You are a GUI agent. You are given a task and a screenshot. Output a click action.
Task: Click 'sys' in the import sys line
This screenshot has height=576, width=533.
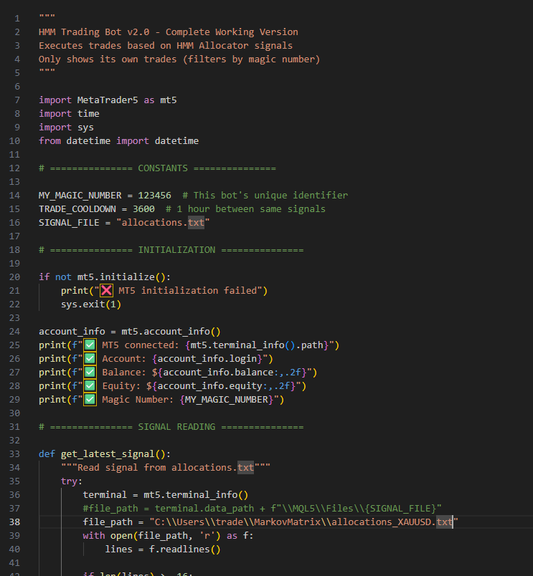(85, 128)
